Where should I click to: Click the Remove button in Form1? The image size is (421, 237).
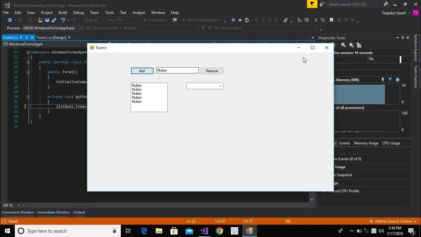point(212,71)
